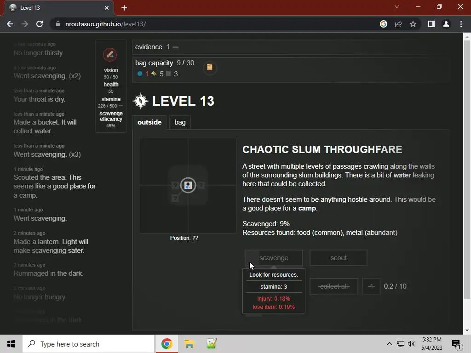Click the scavenge efficiency 45% value
This screenshot has width=471, height=353.
(110, 126)
